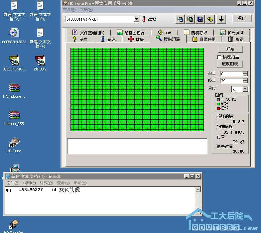Screen dimensions: 261x233
Task: Expand the 单位 gB unit dropdown
Action: point(245,89)
